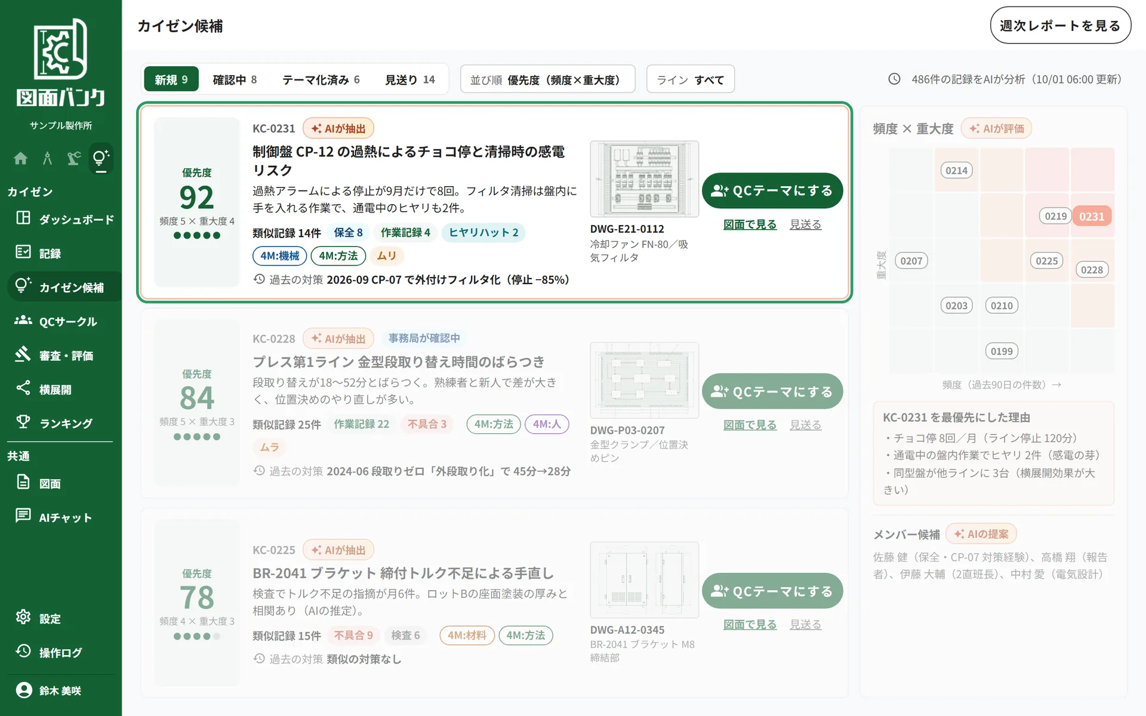Click the 図面バンク logo
Viewport: 1146px width, 716px height.
pyautogui.click(x=61, y=63)
